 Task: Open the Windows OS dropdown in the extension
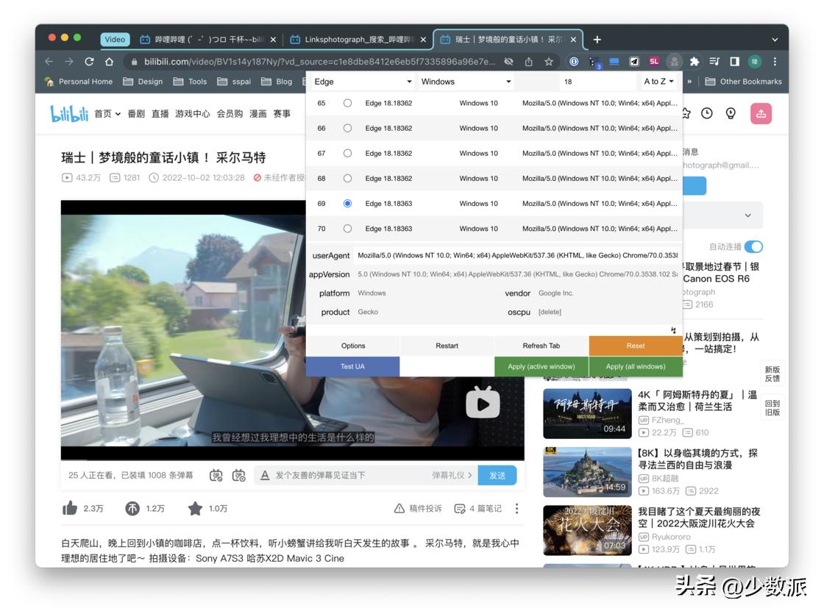(x=466, y=82)
